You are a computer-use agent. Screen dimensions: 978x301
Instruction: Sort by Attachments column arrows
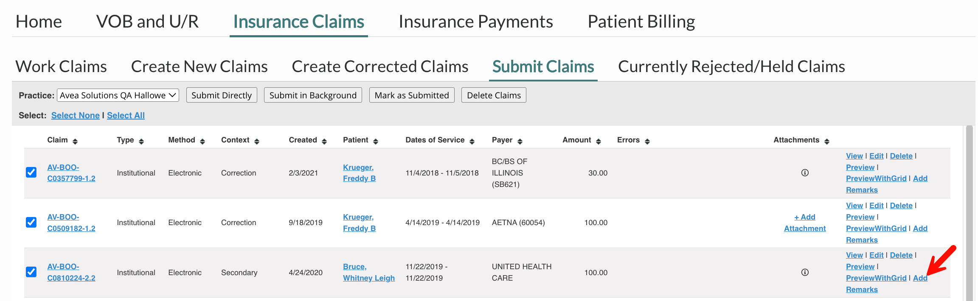pyautogui.click(x=827, y=141)
